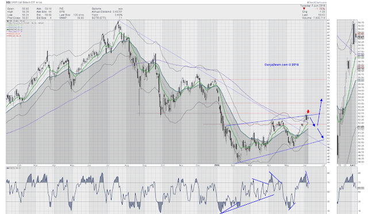Click the SPDR S&P Biotech ETF chart title
Image resolution: width=368 pixels, height=214 pixels.
click(x=24, y=2)
